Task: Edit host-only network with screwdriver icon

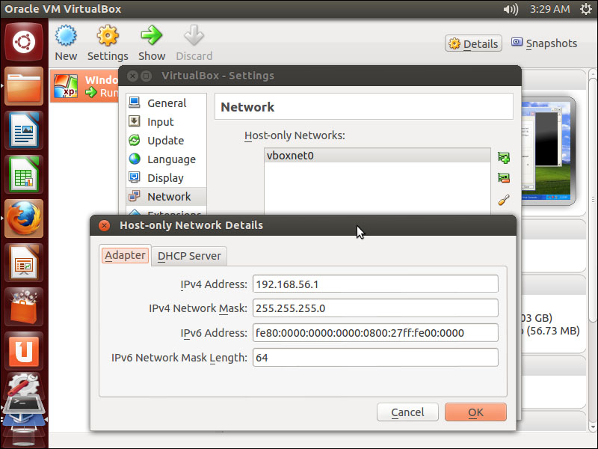Action: (504, 200)
